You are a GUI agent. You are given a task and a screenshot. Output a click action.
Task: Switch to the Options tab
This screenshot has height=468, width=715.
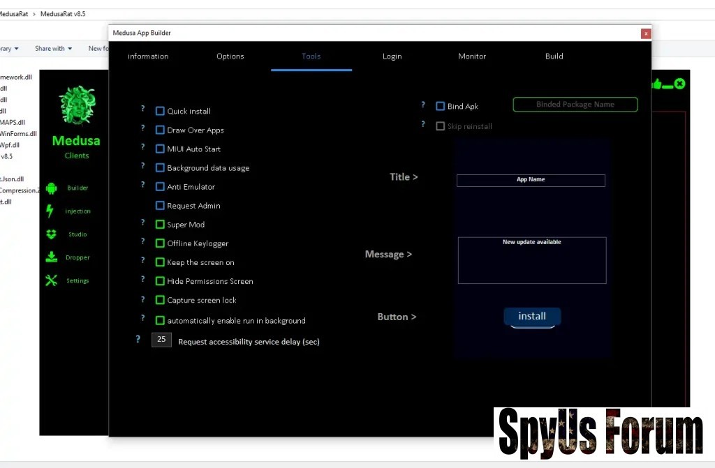(230, 56)
